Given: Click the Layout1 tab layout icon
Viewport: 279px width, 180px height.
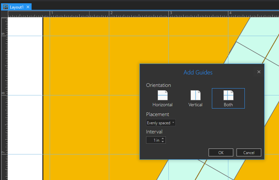Looking at the screenshot, I should pyautogui.click(x=6, y=7).
